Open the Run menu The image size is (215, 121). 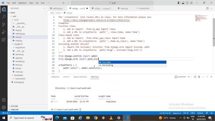pyautogui.click(x=43, y=3)
